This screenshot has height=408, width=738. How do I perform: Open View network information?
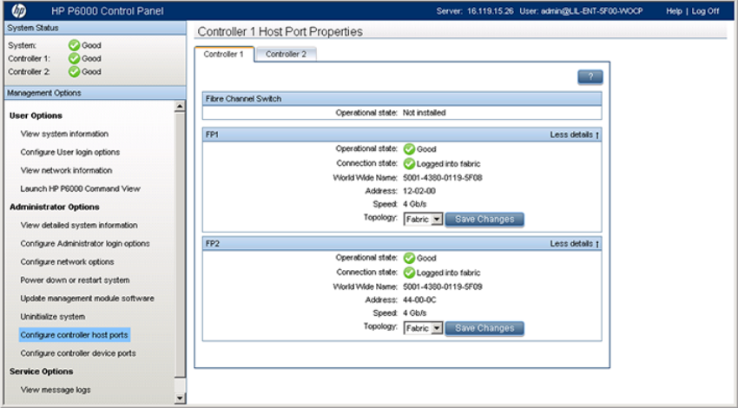pos(66,170)
